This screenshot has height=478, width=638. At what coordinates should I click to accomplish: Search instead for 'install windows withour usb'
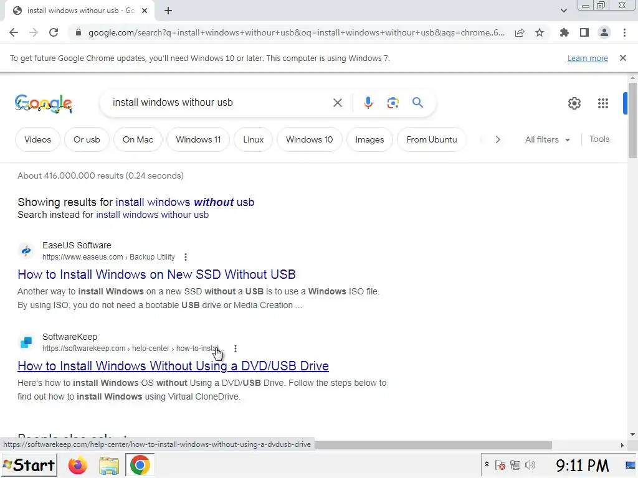(x=152, y=215)
